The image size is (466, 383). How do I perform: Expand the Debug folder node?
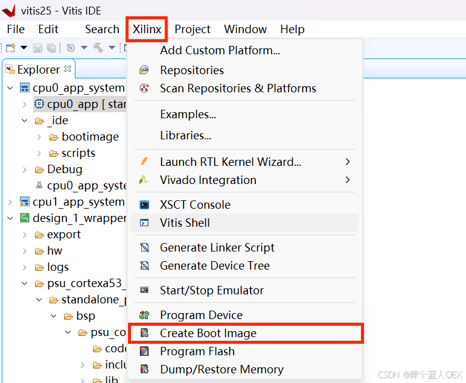point(25,169)
